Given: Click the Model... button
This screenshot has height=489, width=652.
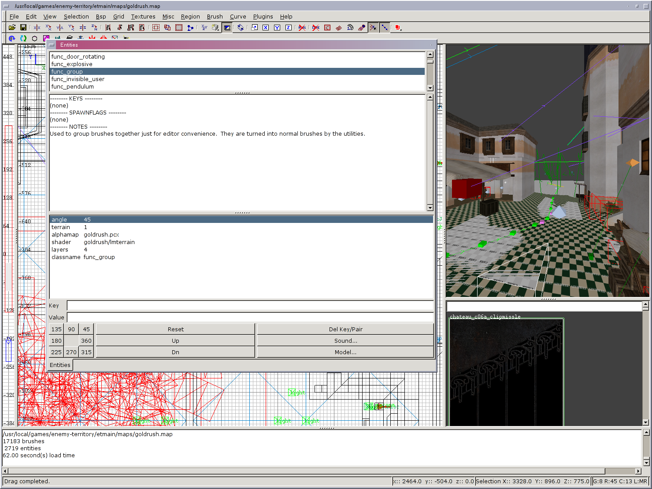Looking at the screenshot, I should [345, 352].
